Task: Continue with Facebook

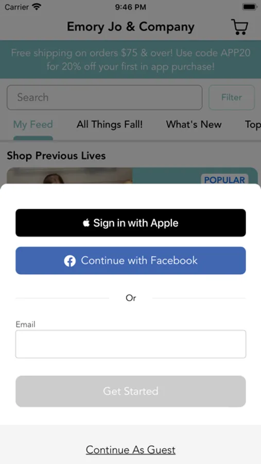Action: click(x=131, y=261)
